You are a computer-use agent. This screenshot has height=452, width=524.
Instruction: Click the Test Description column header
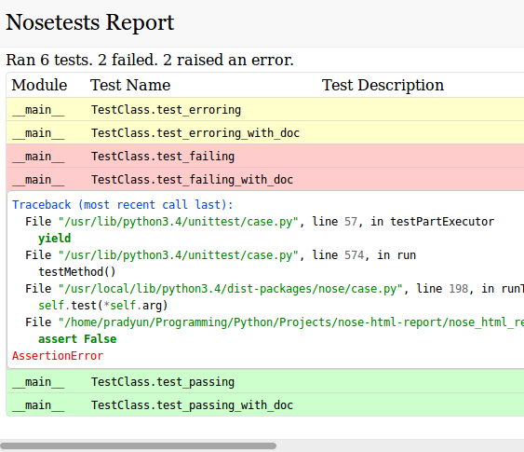(x=383, y=85)
